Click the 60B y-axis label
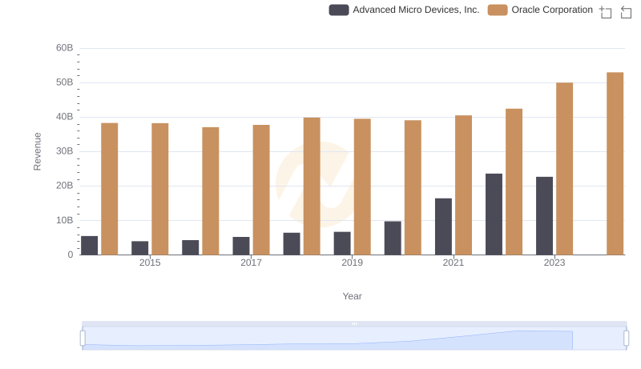Image resolution: width=641 pixels, height=369 pixels. pyautogui.click(x=65, y=48)
